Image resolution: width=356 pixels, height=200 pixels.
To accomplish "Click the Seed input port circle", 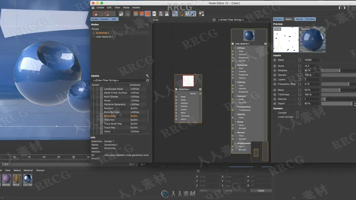I will pos(275,60).
